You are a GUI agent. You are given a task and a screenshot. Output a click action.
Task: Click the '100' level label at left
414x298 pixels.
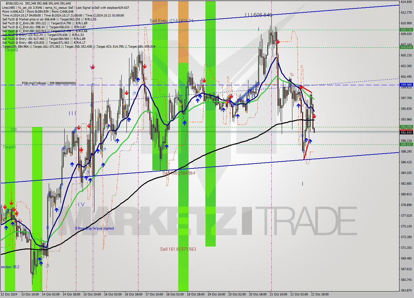(13, 129)
